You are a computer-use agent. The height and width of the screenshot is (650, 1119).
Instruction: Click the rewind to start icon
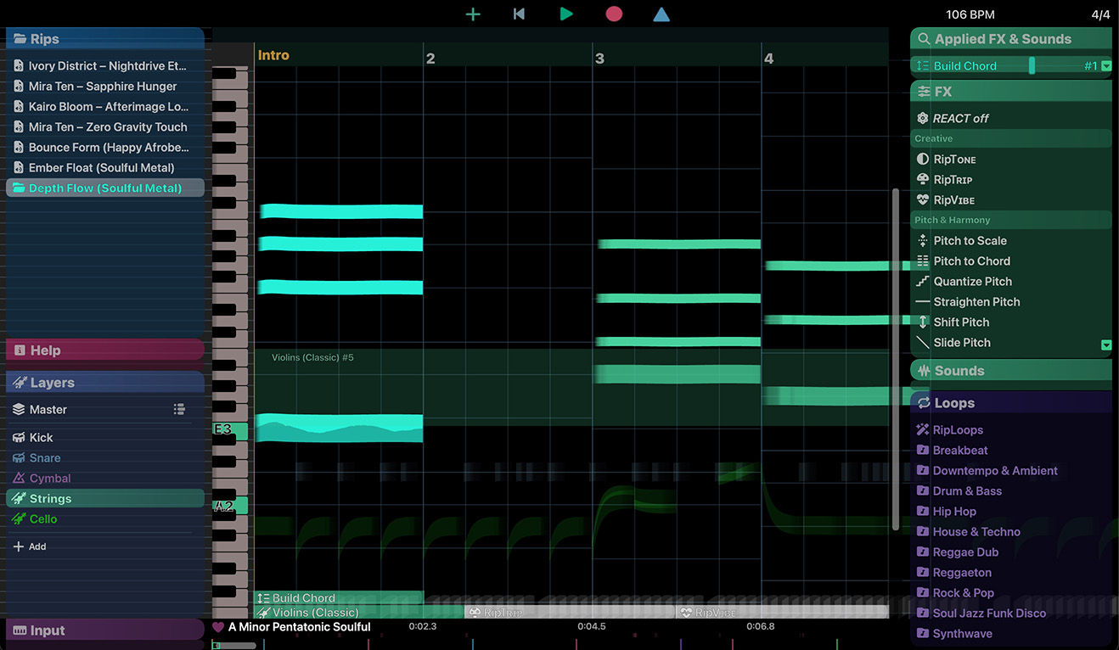[x=519, y=14]
